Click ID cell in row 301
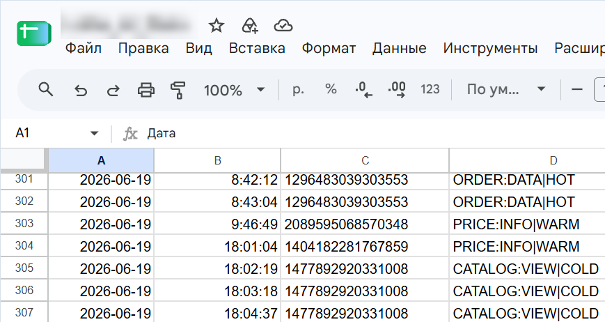This screenshot has width=605, height=322. [x=365, y=181]
